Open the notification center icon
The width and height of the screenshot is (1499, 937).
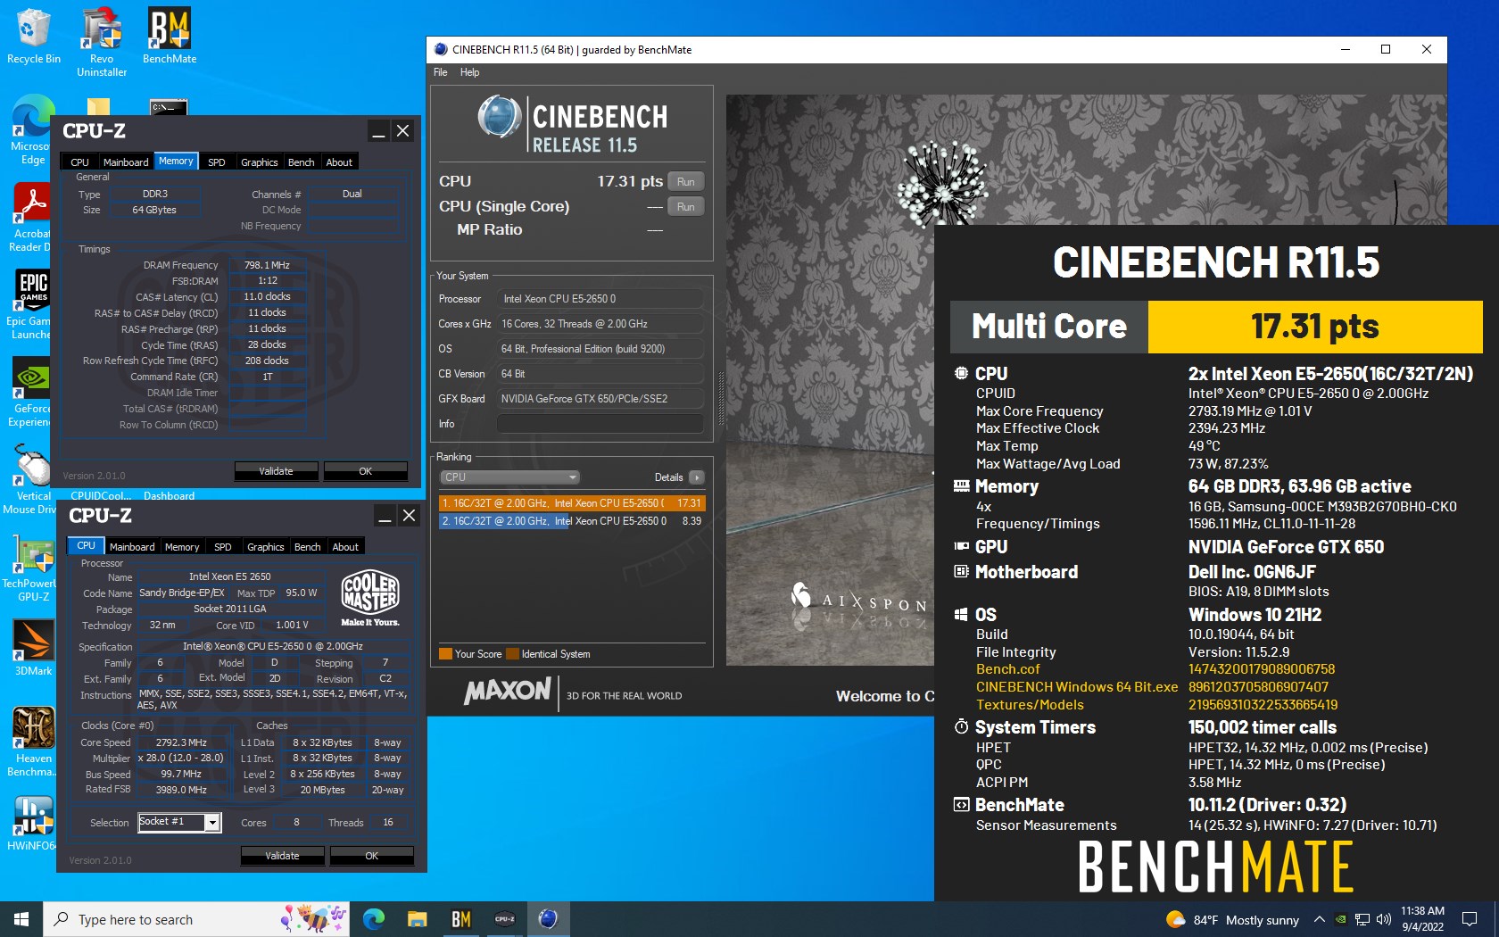point(1470,919)
